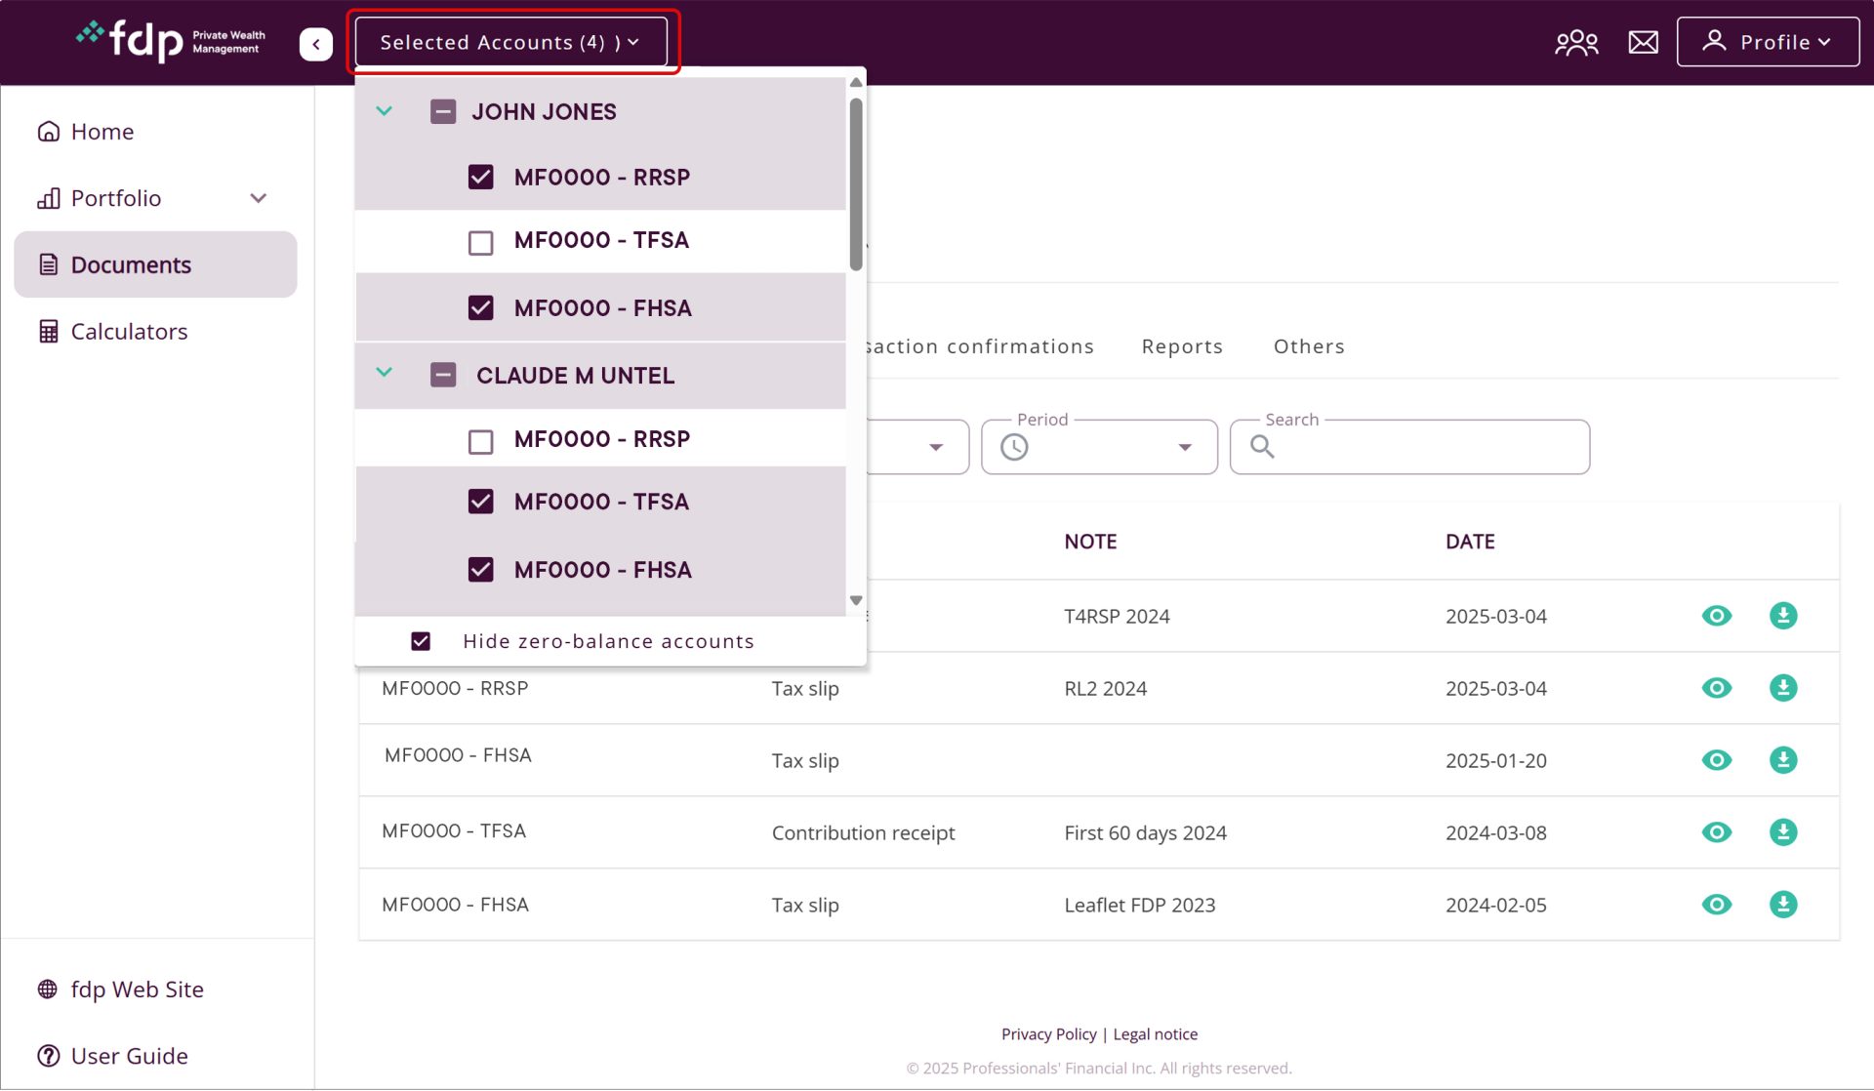Open the Privacy Policy link
The width and height of the screenshot is (1874, 1091).
1049,1033
